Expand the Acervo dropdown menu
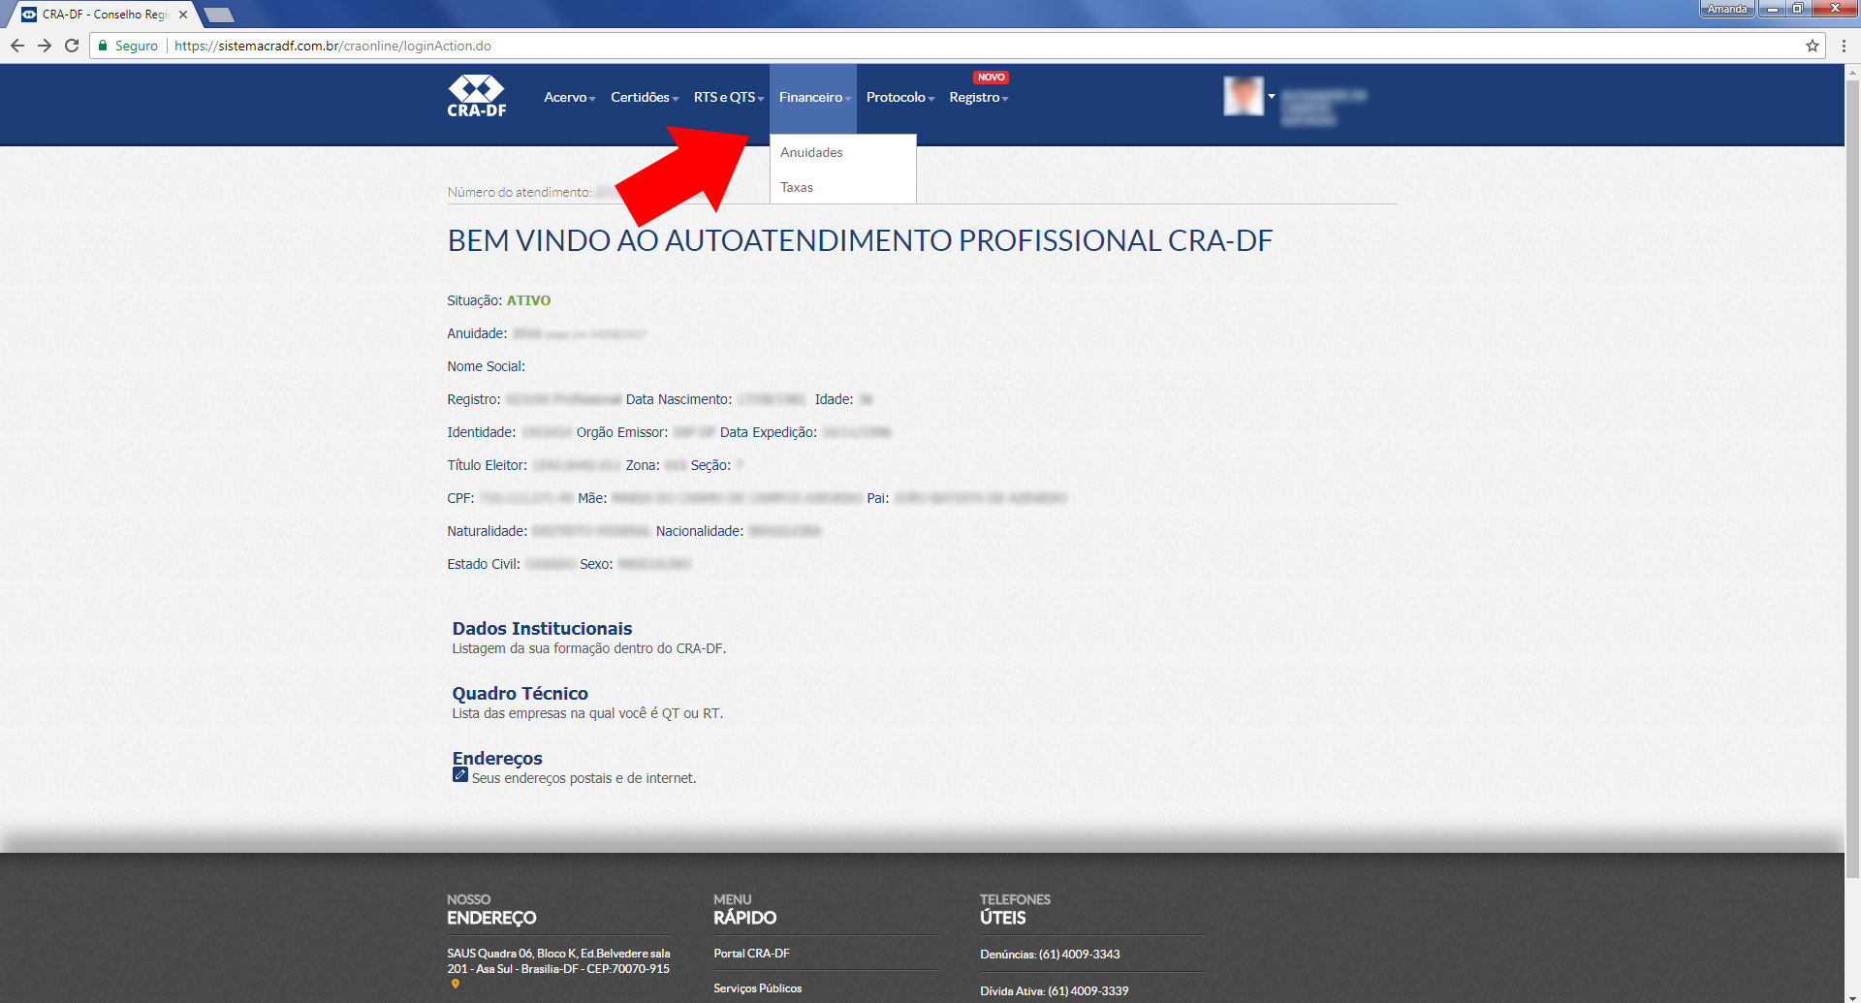1861x1003 pixels. pos(569,98)
